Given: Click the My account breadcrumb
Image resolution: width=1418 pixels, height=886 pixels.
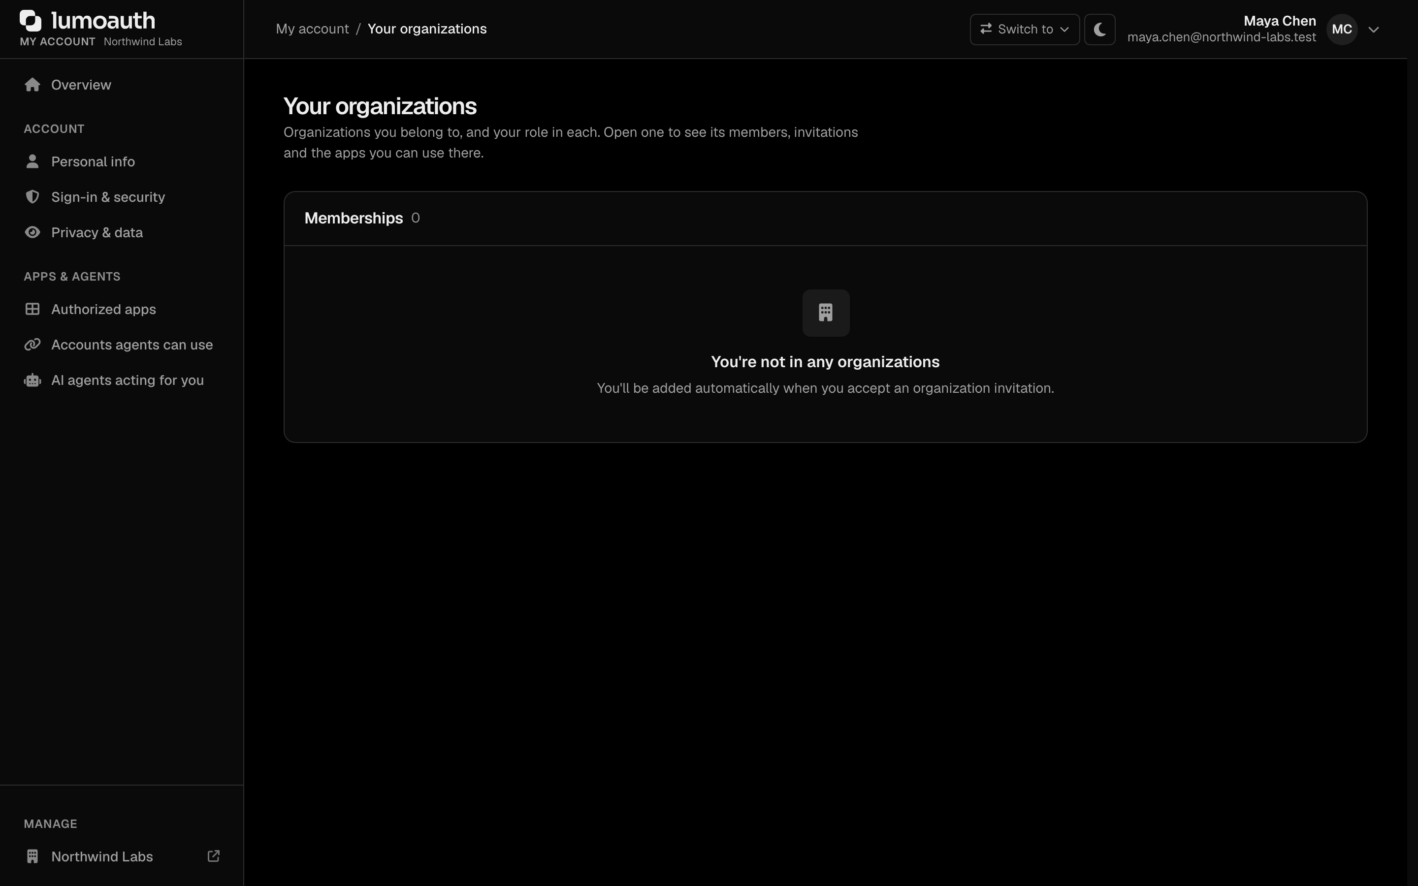Looking at the screenshot, I should coord(312,29).
